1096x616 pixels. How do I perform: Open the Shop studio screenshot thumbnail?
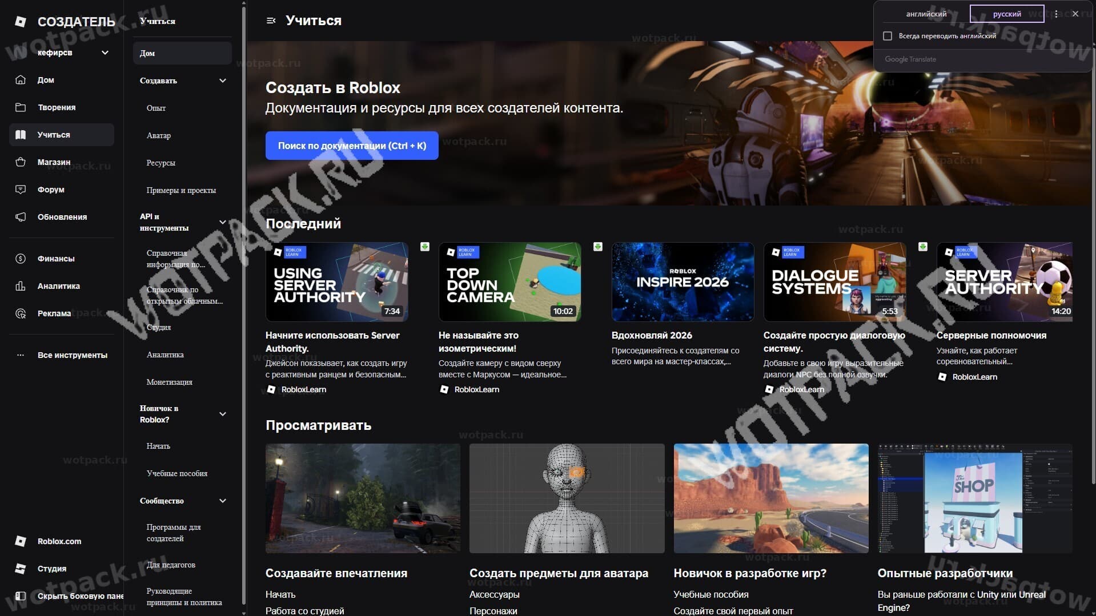[975, 498]
